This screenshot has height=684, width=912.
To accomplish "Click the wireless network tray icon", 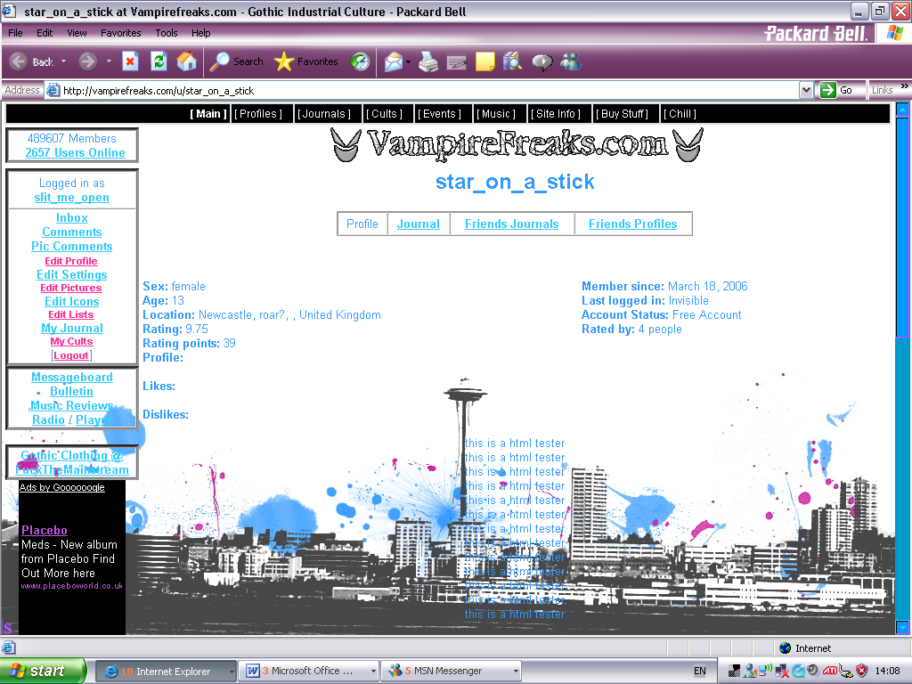I will click(x=765, y=671).
